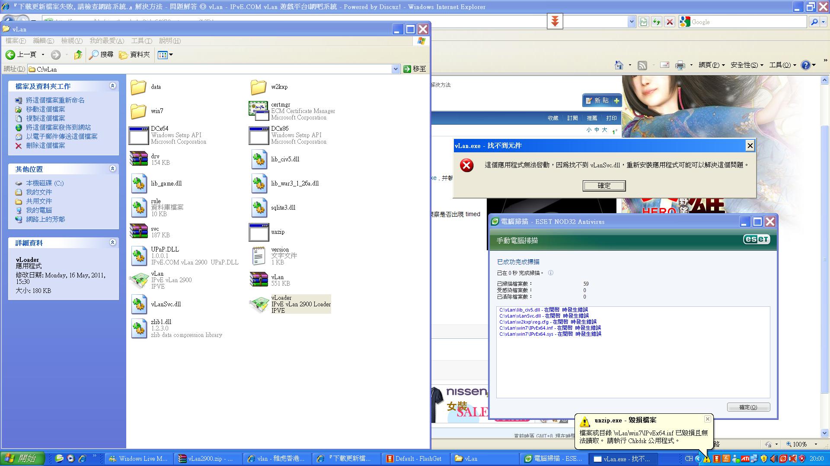This screenshot has height=466, width=830.
Task: Expand the address bar dropdown for C:\vLan
Action: tap(396, 69)
